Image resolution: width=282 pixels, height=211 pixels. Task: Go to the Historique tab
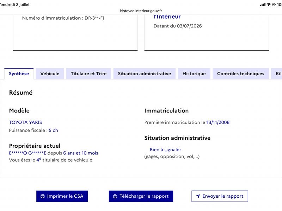[x=194, y=73]
